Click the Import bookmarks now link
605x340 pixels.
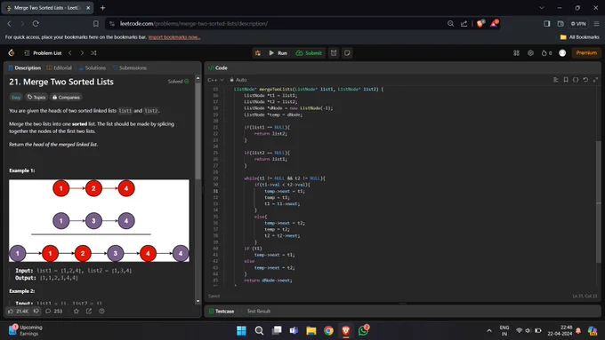tap(174, 37)
